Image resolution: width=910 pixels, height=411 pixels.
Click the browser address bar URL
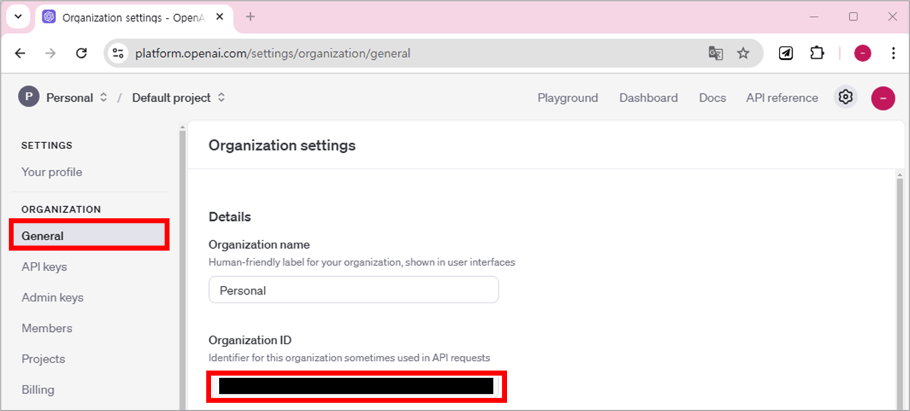[272, 53]
